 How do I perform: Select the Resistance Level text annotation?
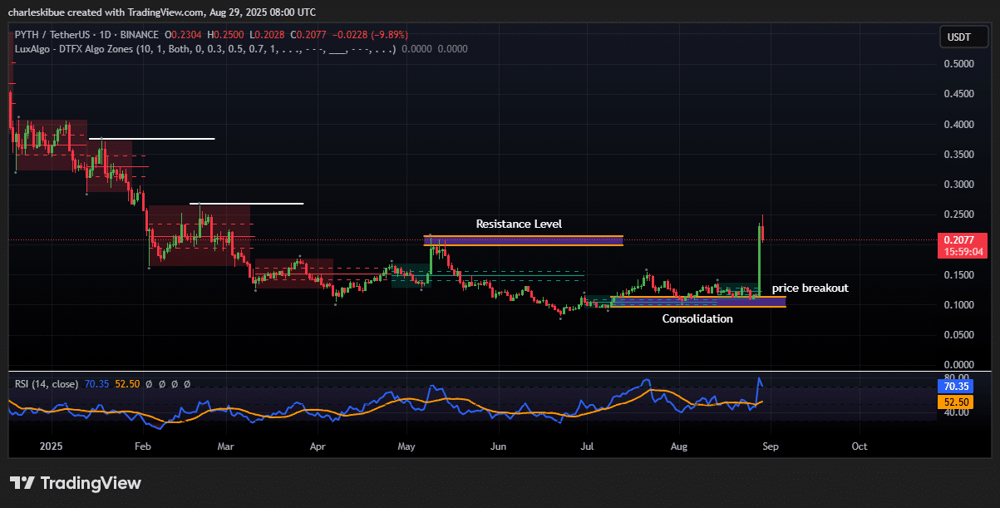tap(518, 224)
